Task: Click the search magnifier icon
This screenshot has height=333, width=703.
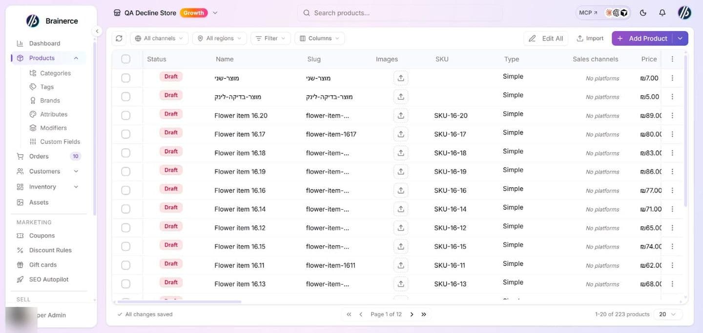Action: coord(307,13)
